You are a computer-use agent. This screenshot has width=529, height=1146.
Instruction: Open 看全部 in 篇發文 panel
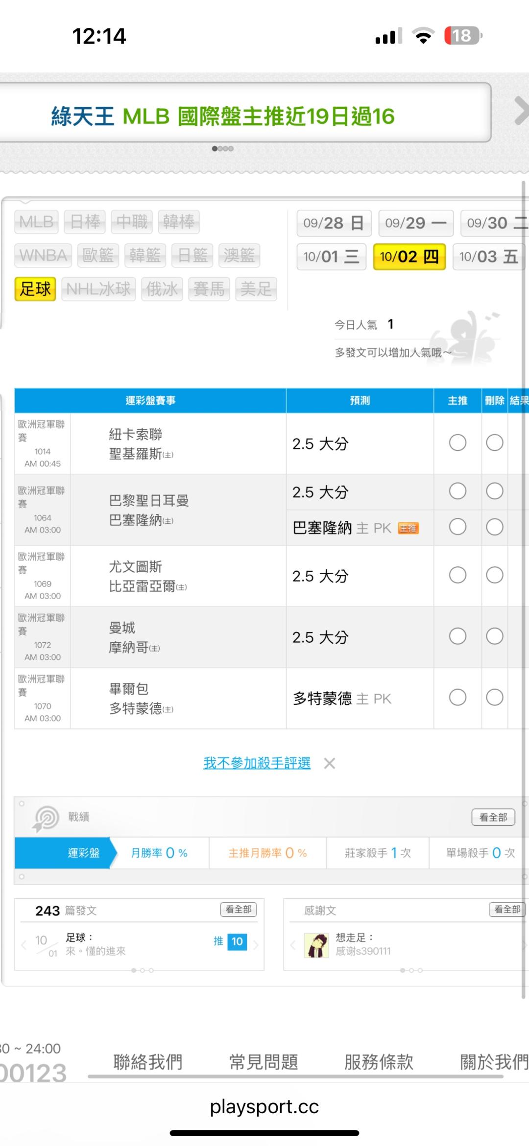click(239, 910)
